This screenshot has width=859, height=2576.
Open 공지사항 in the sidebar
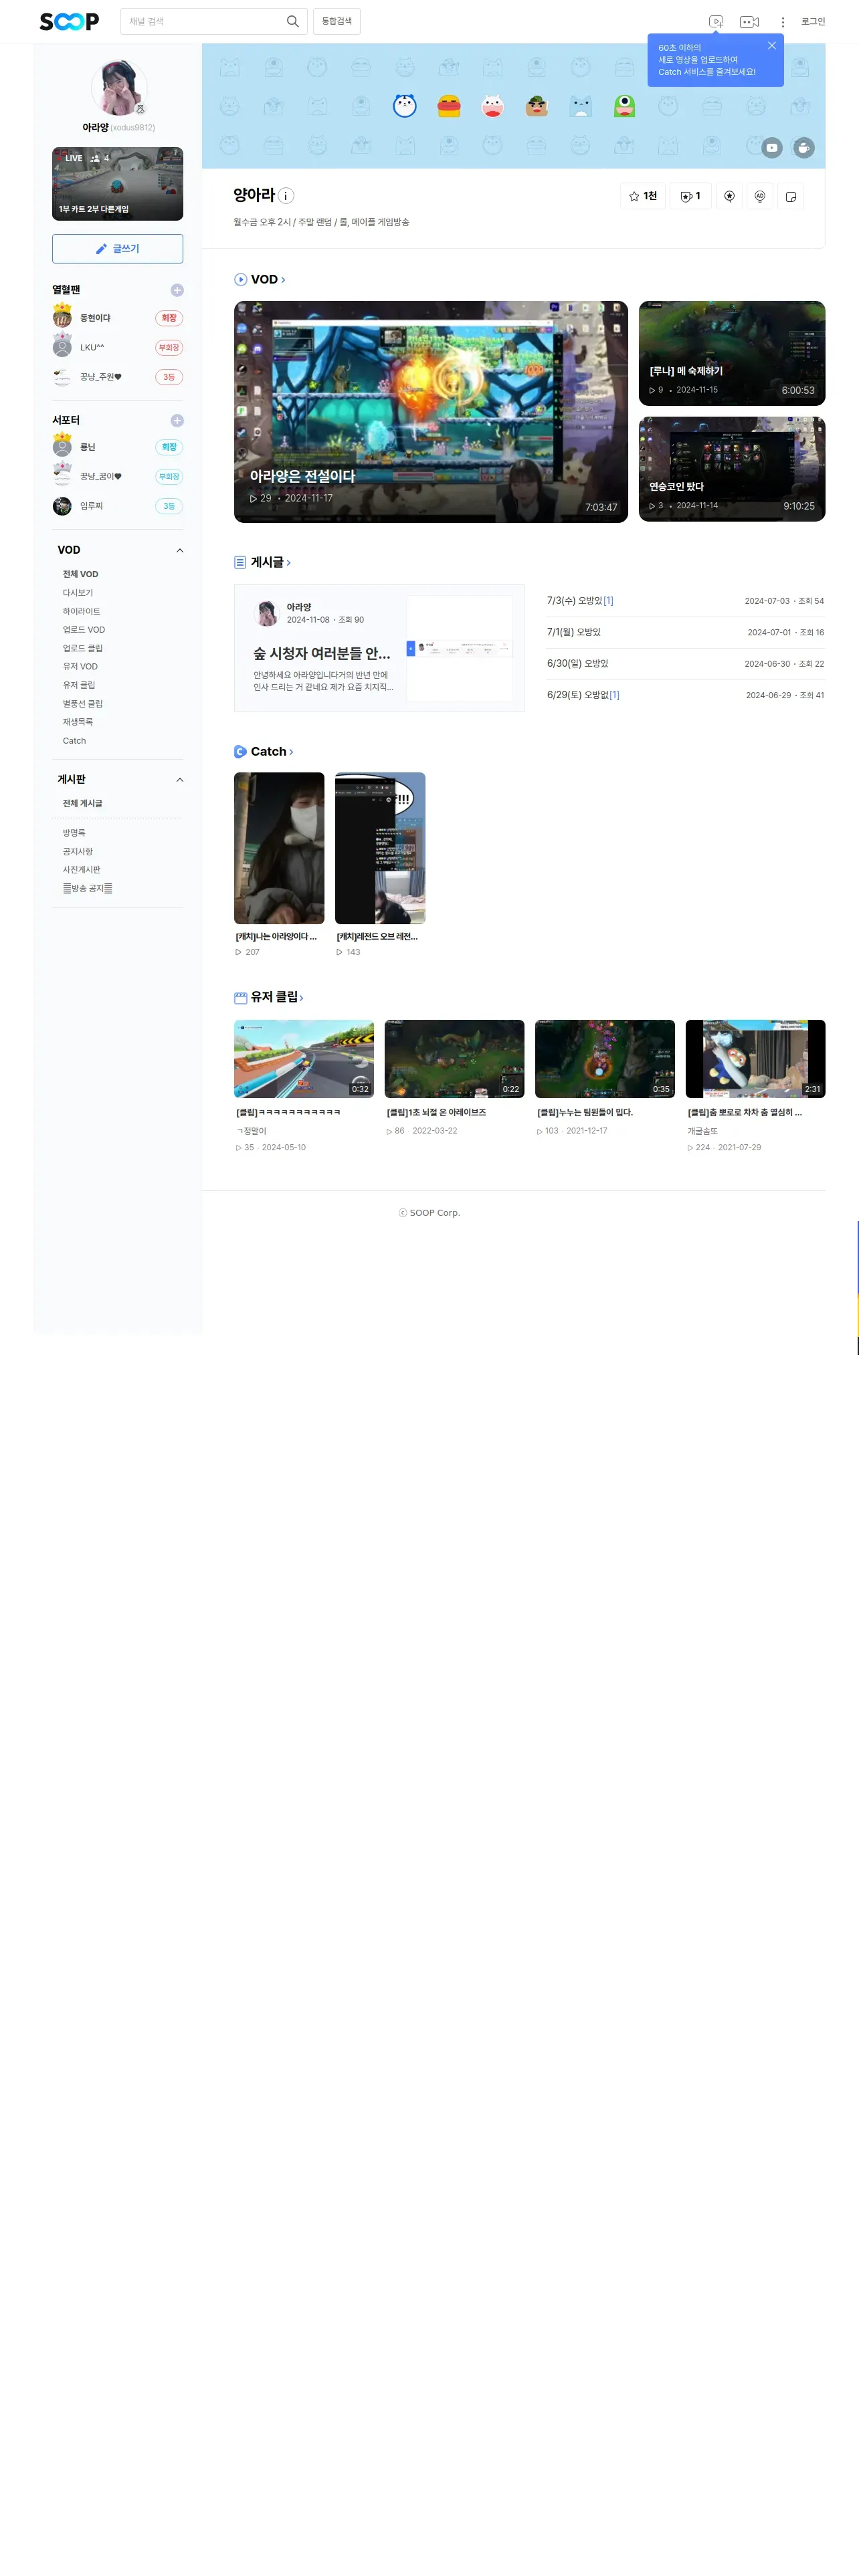click(x=78, y=852)
